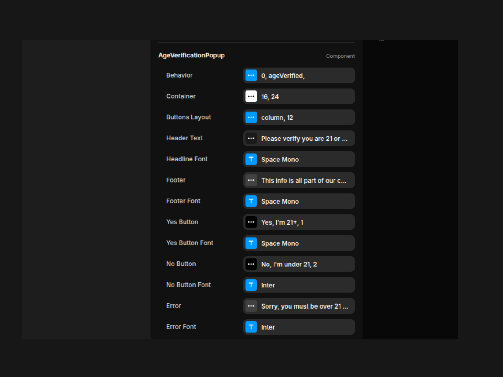Screen dimensions: 503x377
Task: Open the 'column, 12' Buttons Layout value
Action: click(x=277, y=117)
